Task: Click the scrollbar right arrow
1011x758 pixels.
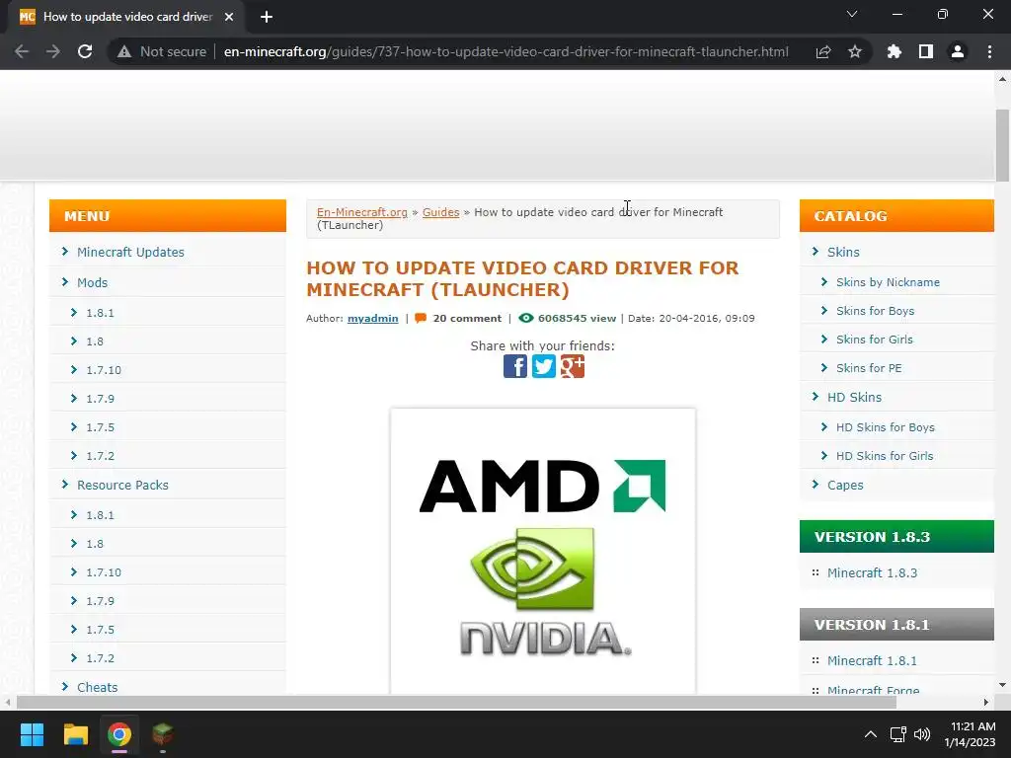Action: click(x=986, y=702)
